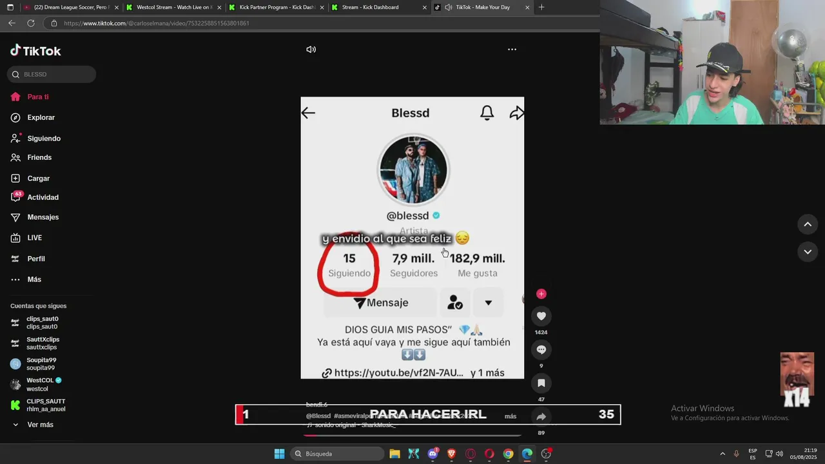825x464 pixels.
Task: Open the ESP language switcher
Action: coord(753,454)
